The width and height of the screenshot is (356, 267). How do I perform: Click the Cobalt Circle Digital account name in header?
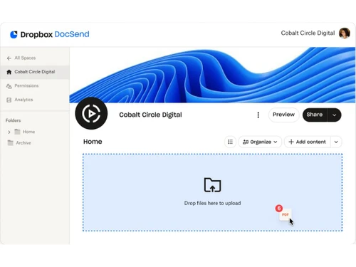point(308,33)
